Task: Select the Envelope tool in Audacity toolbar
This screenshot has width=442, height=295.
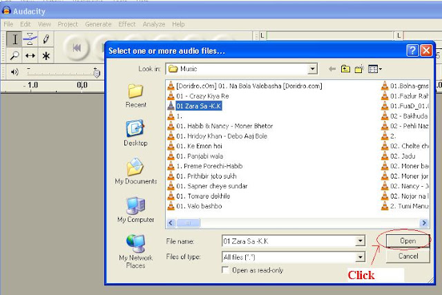Action: [x=30, y=39]
